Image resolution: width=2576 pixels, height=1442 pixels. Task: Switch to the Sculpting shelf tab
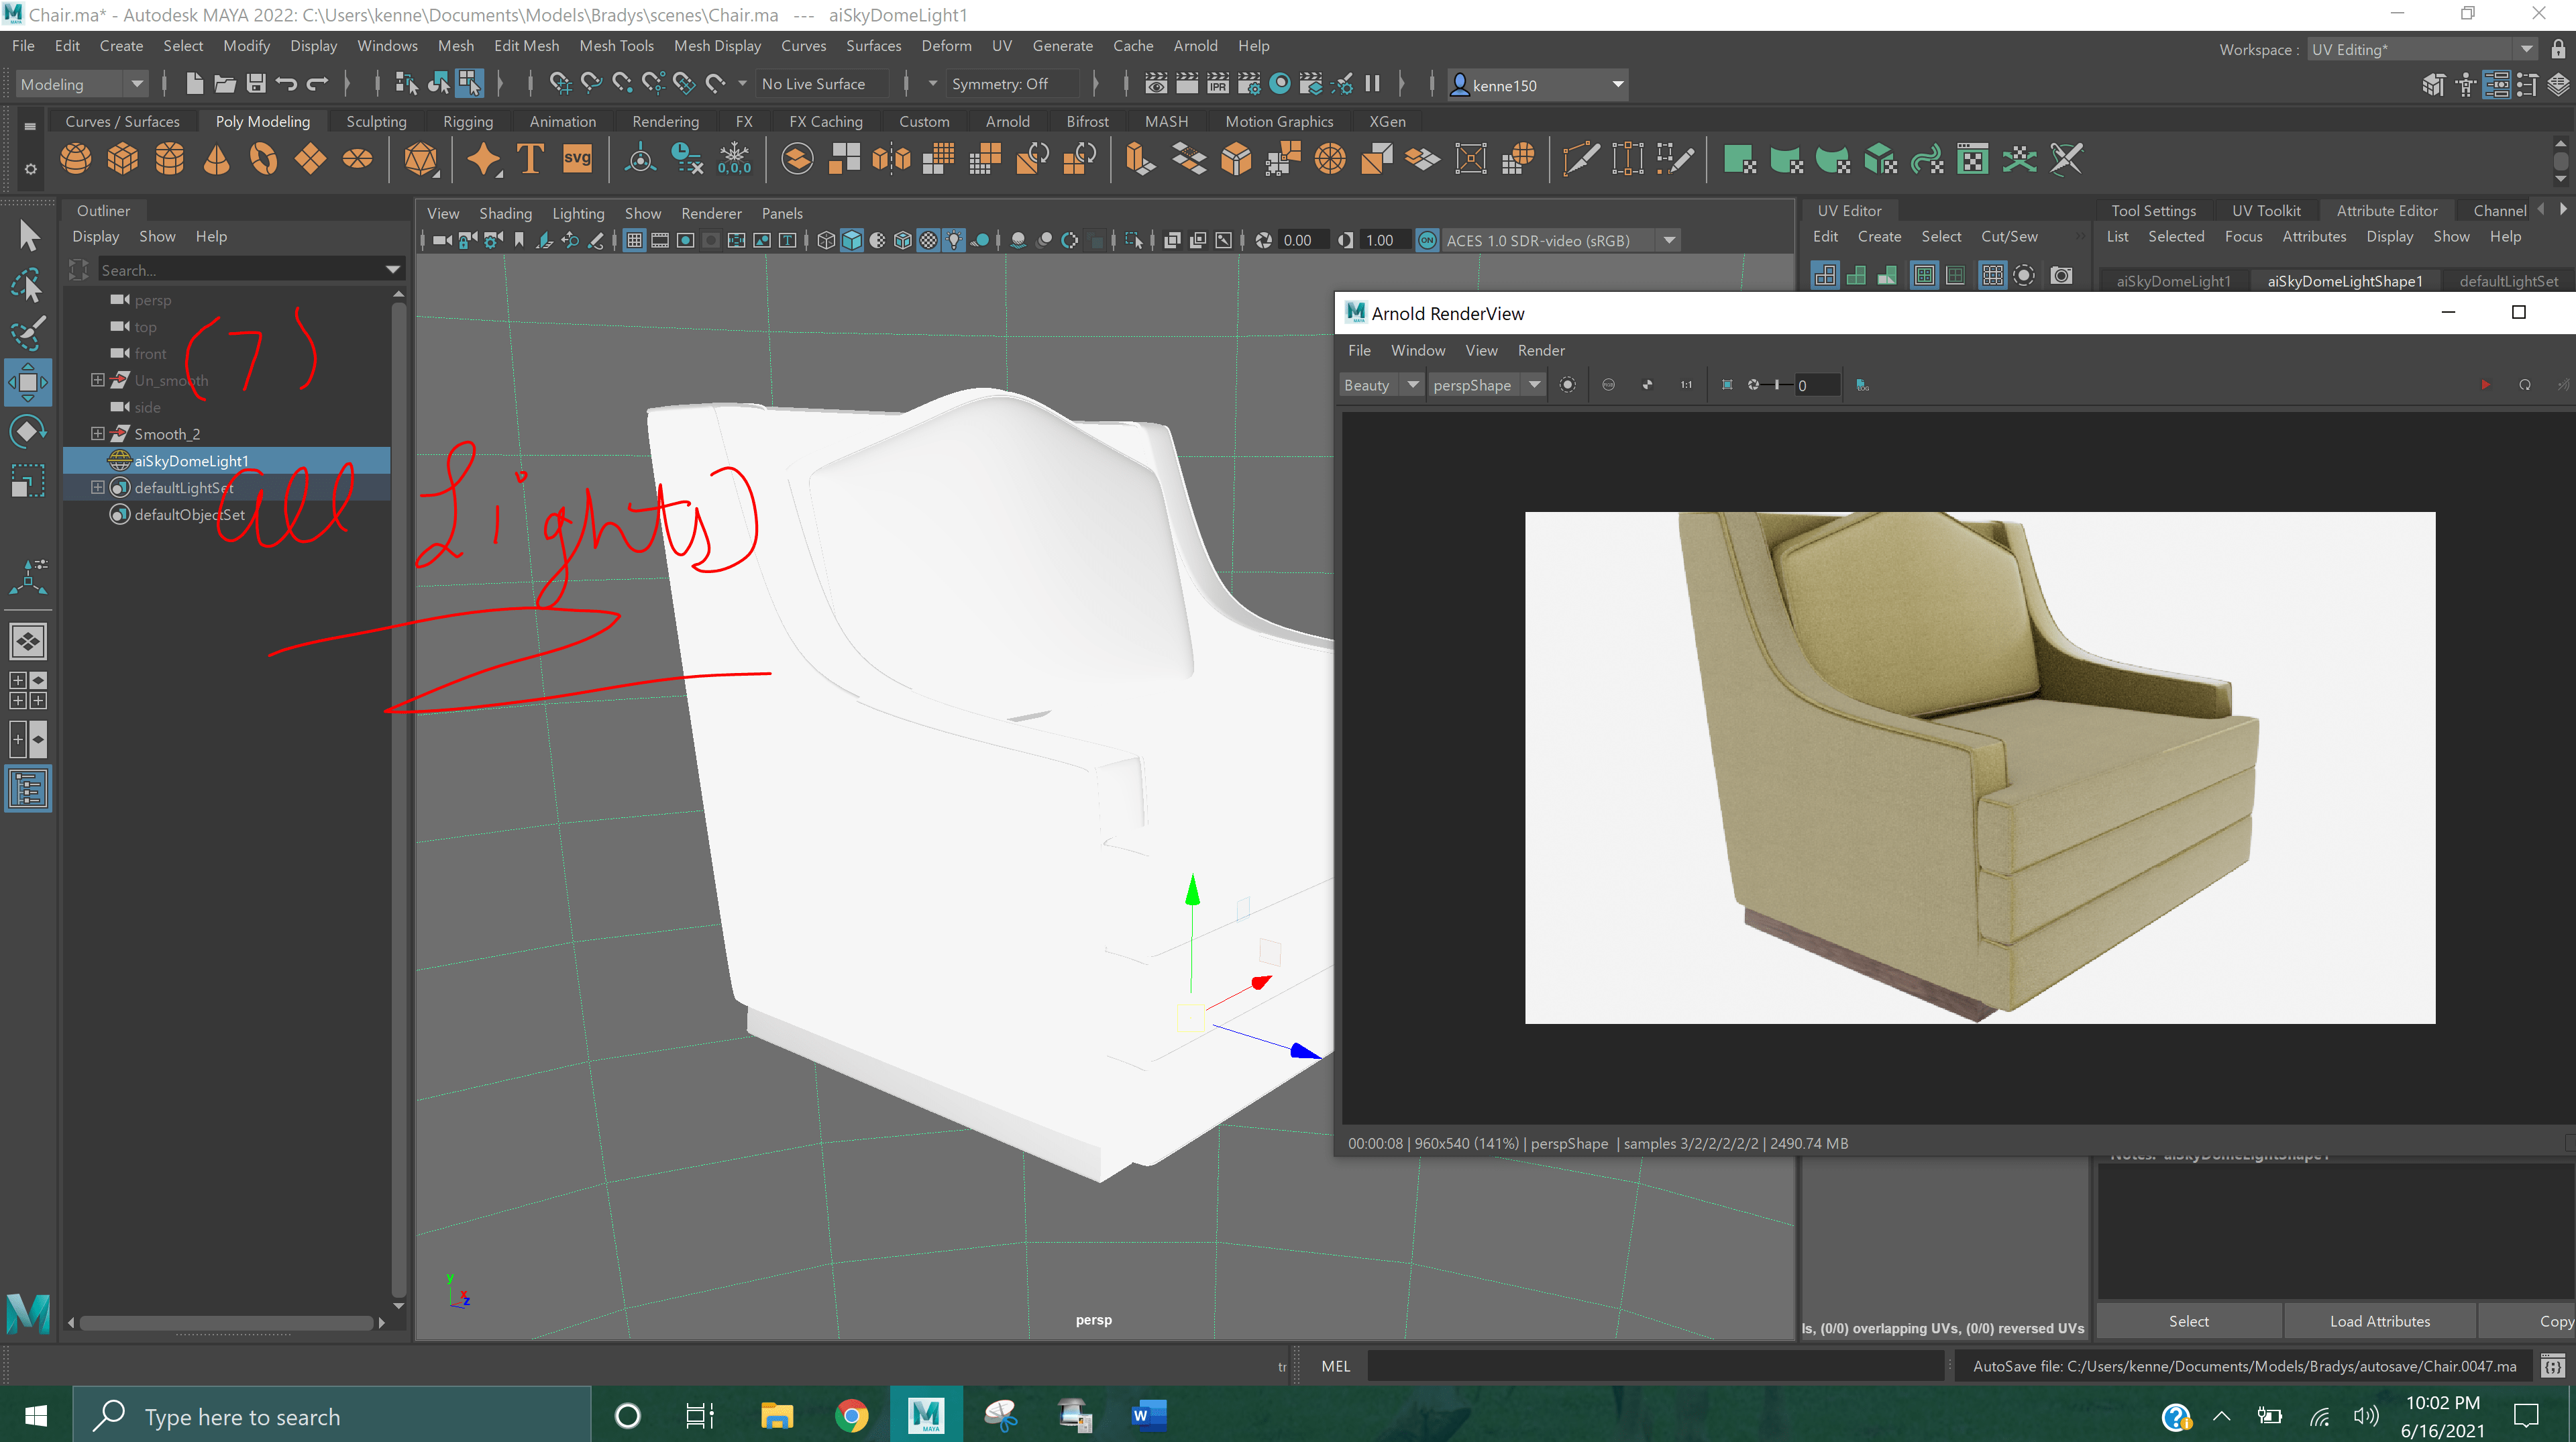(x=376, y=121)
